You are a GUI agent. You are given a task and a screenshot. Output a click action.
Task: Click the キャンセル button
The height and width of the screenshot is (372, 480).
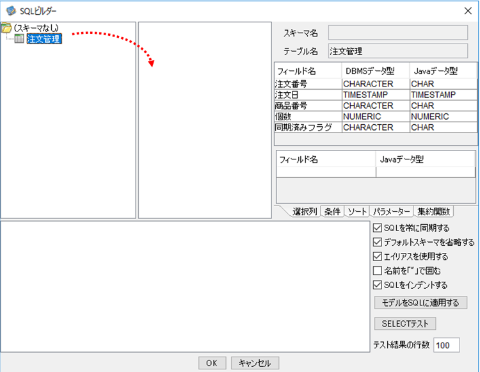tap(255, 363)
